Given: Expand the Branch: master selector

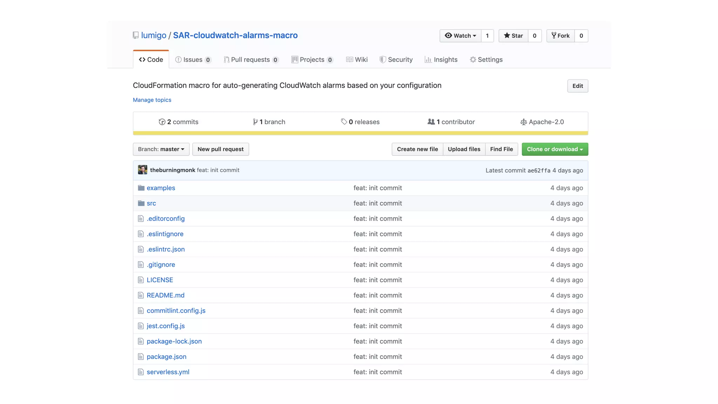Looking at the screenshot, I should click(x=161, y=149).
